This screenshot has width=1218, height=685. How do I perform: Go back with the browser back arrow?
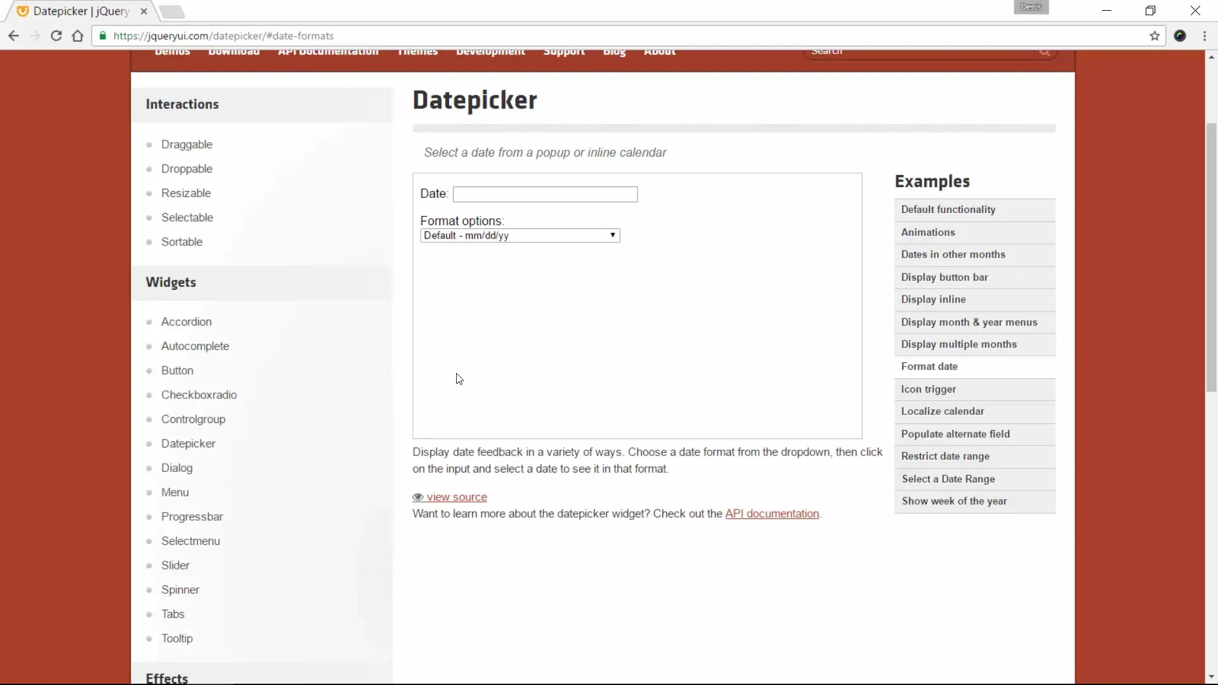13,36
